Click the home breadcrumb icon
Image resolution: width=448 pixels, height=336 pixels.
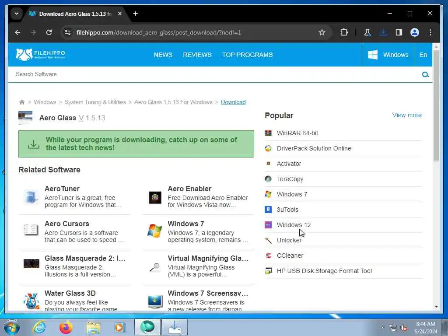22,102
